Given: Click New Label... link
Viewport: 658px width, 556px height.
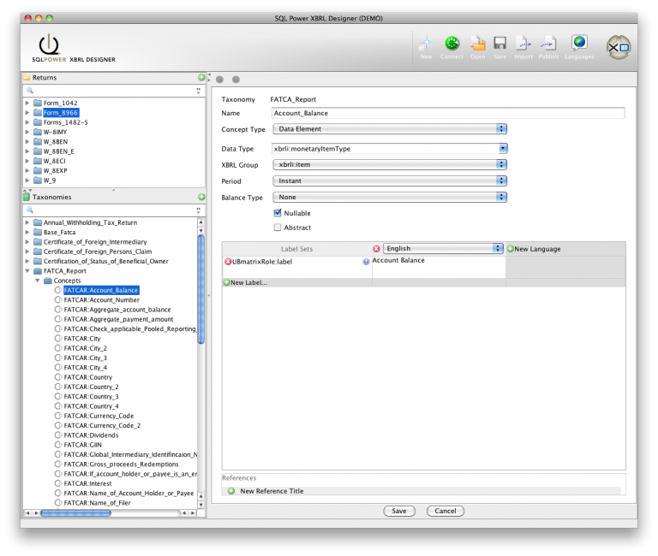Looking at the screenshot, I should [248, 282].
